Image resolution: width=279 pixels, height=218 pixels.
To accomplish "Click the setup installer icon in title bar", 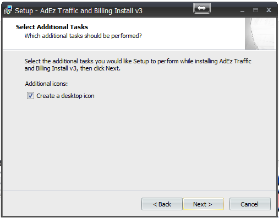I will click(8, 10).
